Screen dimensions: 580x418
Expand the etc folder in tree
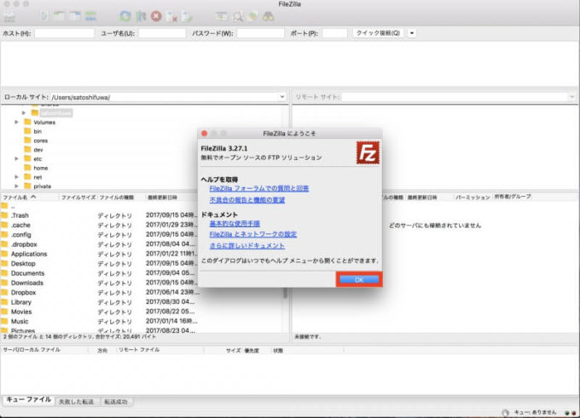coord(16,159)
